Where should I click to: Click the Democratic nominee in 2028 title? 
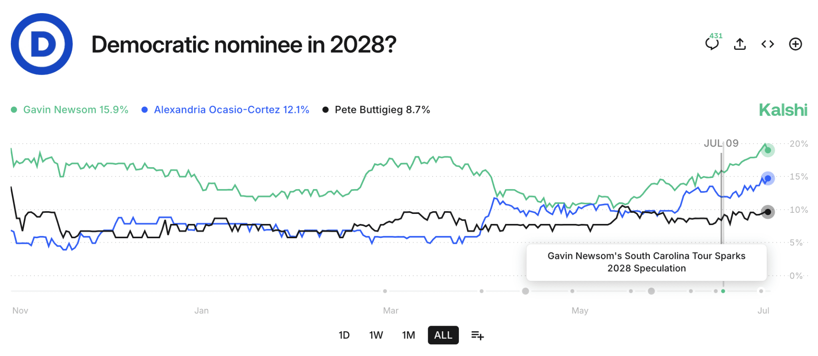coord(244,44)
